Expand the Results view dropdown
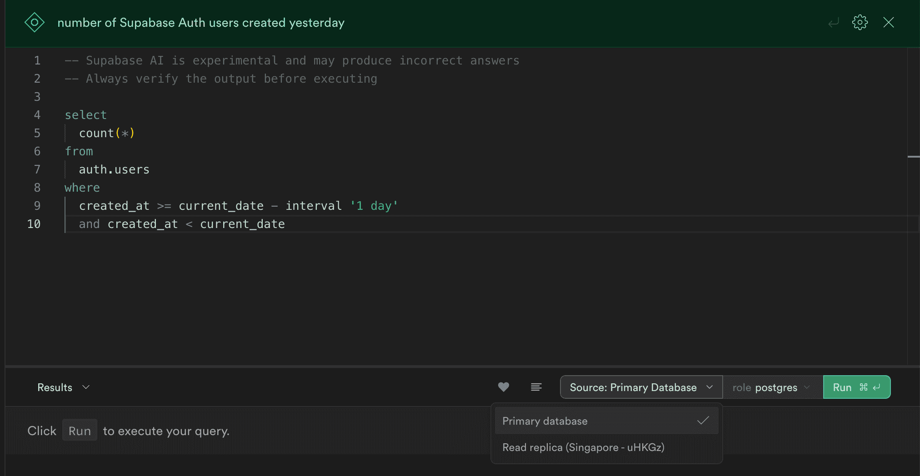 click(x=64, y=387)
